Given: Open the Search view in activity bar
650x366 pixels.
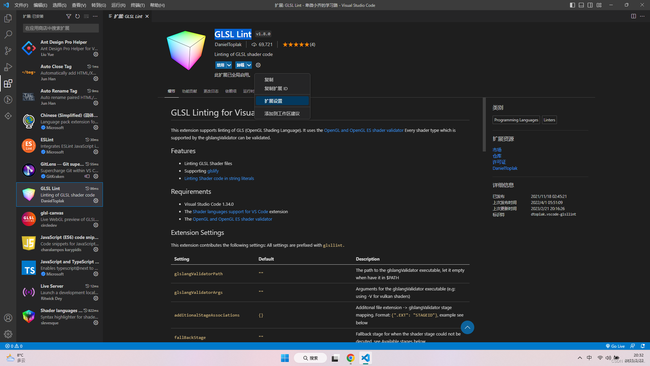Looking at the screenshot, I should click(x=8, y=35).
